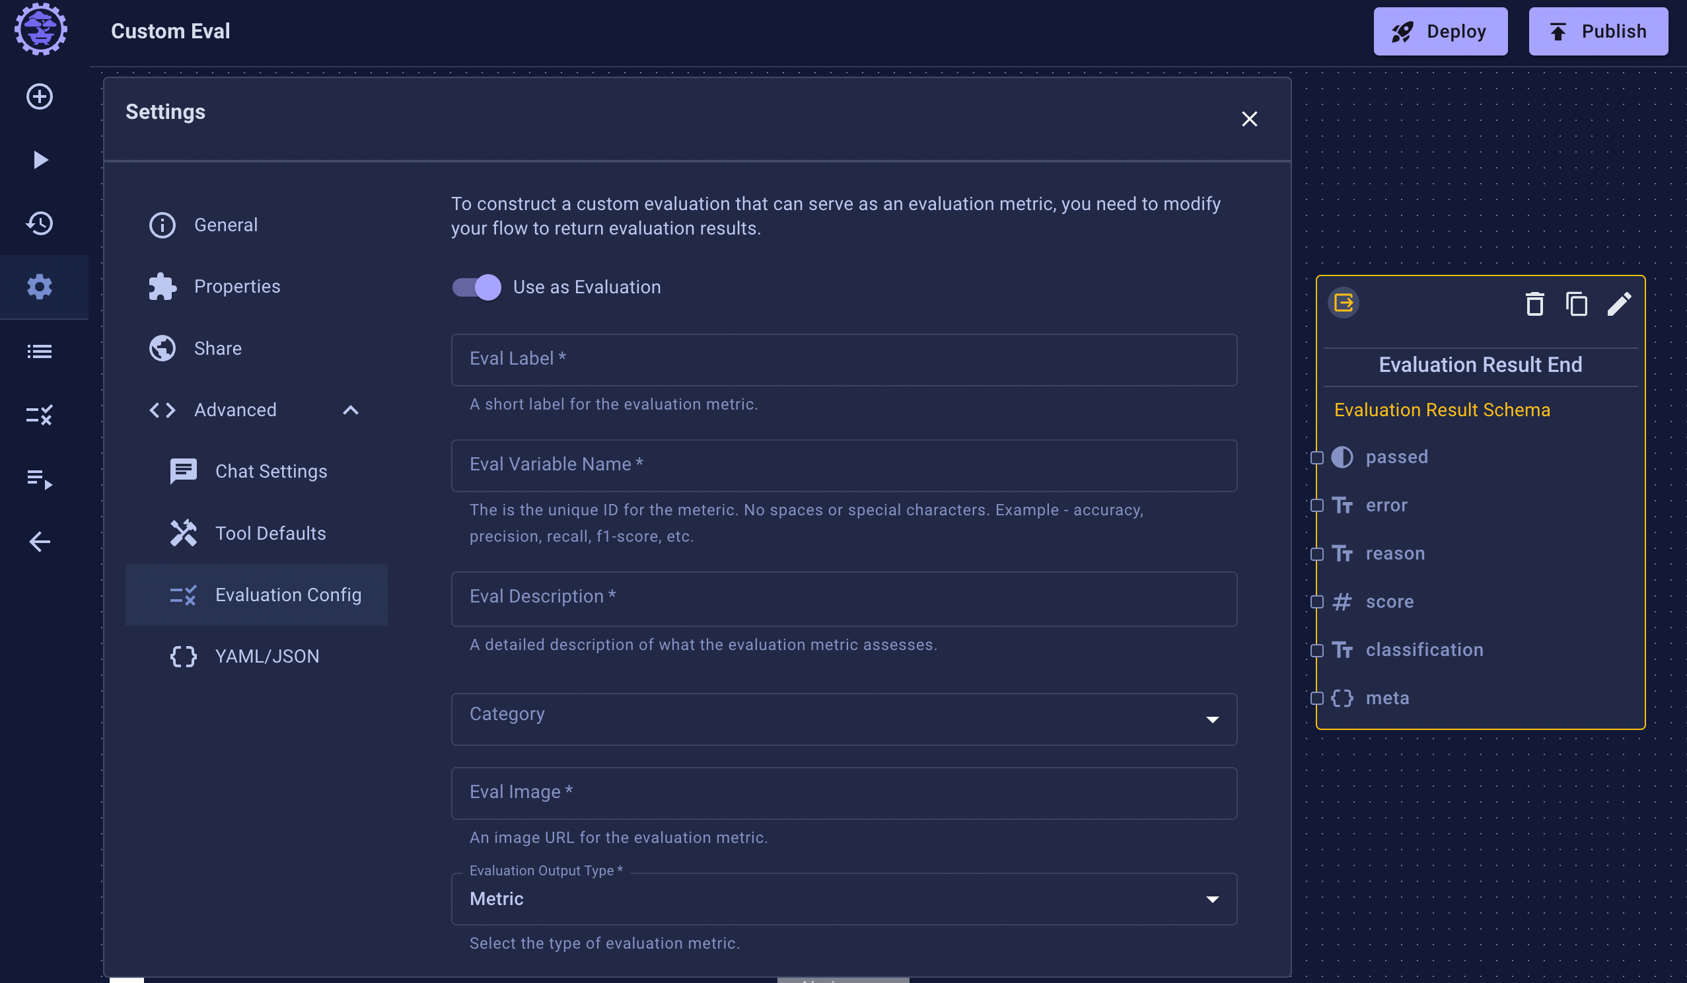The image size is (1687, 983).
Task: Click the classification input connector port
Action: pos(1316,651)
